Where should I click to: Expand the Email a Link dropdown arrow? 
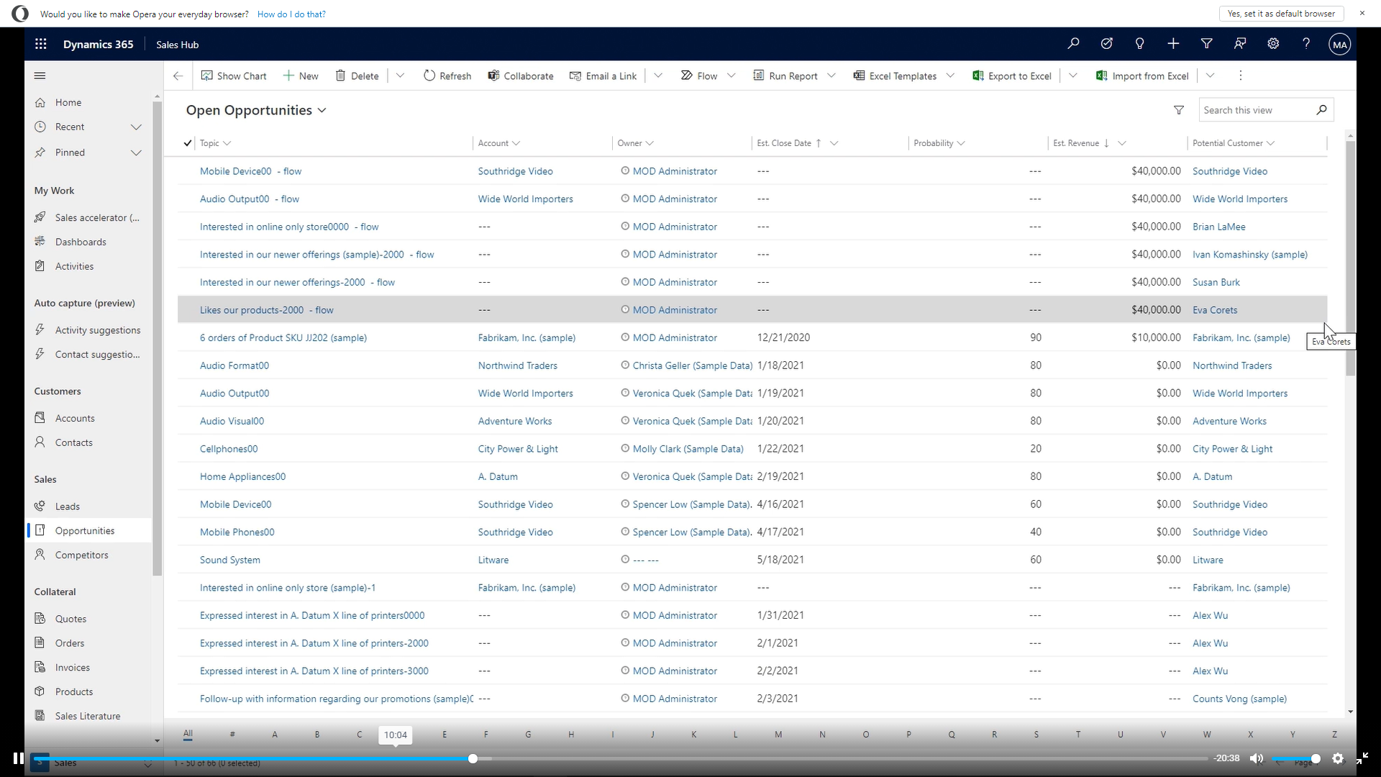(657, 76)
